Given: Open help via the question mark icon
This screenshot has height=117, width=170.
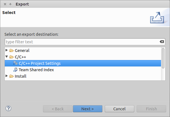Looking at the screenshot, I should 8,108.
